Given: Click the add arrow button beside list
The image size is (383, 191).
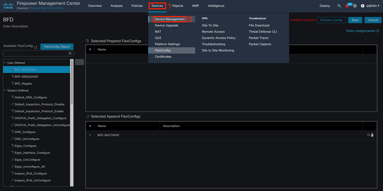Looking at the screenshot, I should click(x=79, y=62).
